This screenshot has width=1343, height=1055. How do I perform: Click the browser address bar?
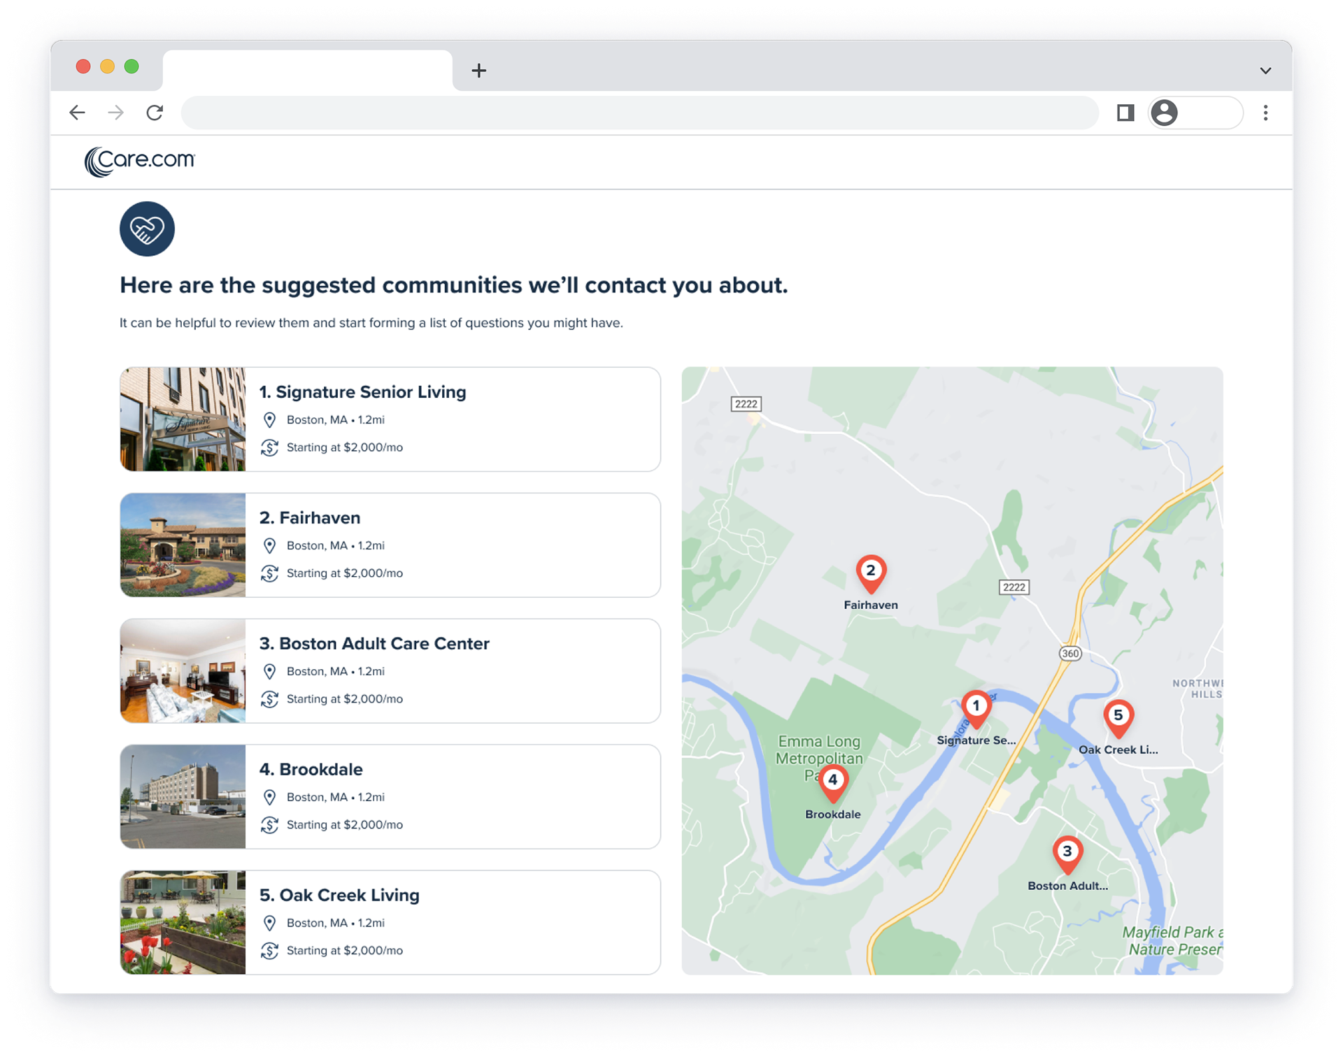639,113
